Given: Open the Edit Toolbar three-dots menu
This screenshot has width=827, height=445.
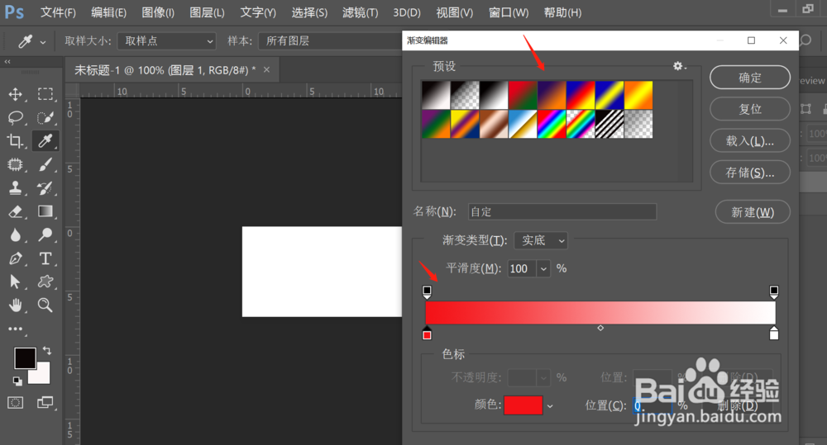Looking at the screenshot, I should (15, 329).
